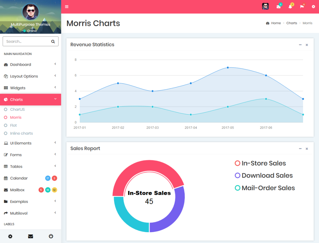Click the In-Store Sales legend entry
Viewport: 319px width, 243px height.
[x=260, y=163]
